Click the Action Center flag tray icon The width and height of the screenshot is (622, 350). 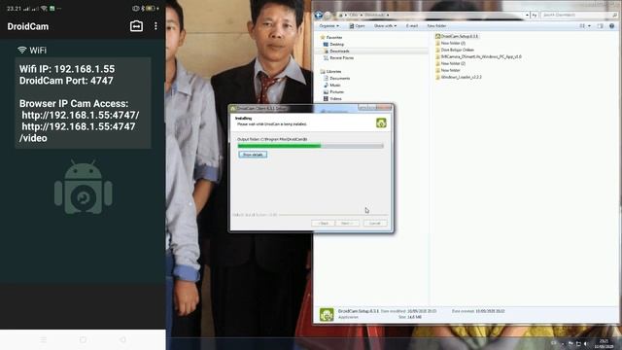(x=570, y=343)
